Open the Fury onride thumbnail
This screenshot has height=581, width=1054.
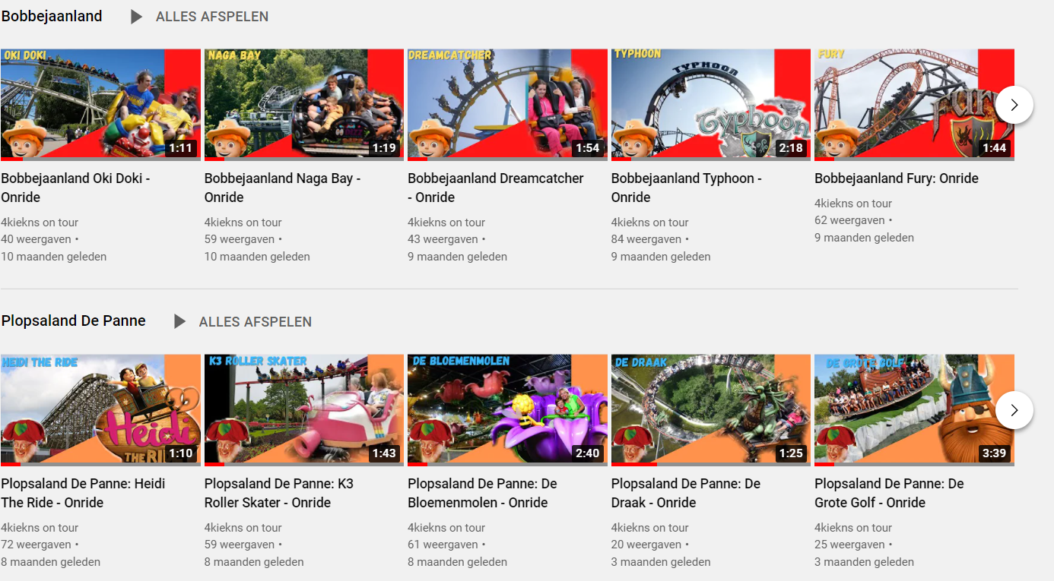pyautogui.click(x=914, y=105)
